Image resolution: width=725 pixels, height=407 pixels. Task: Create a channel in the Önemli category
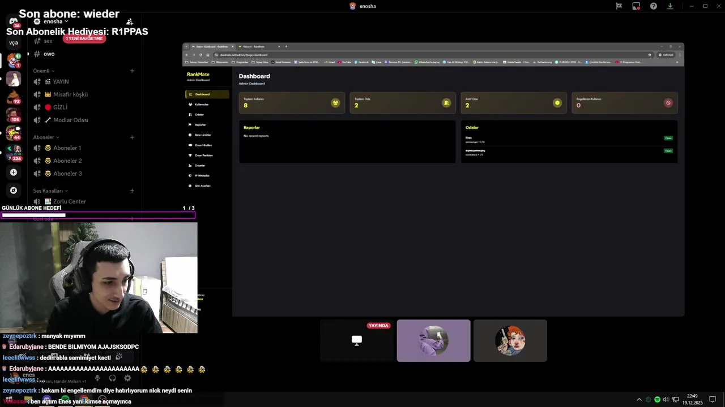[132, 71]
